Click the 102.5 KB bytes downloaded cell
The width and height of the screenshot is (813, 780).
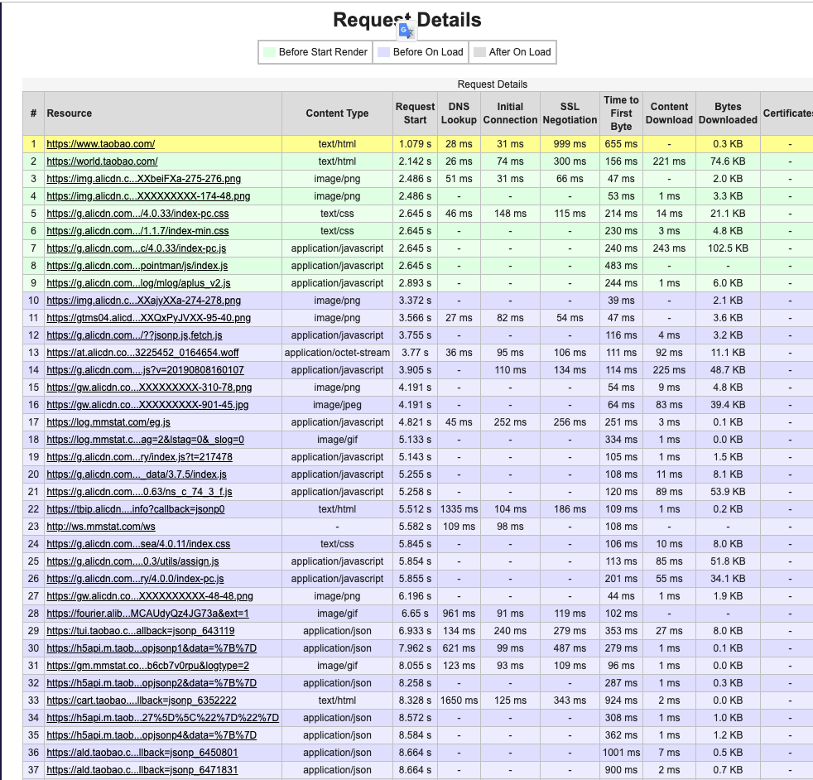(x=728, y=248)
